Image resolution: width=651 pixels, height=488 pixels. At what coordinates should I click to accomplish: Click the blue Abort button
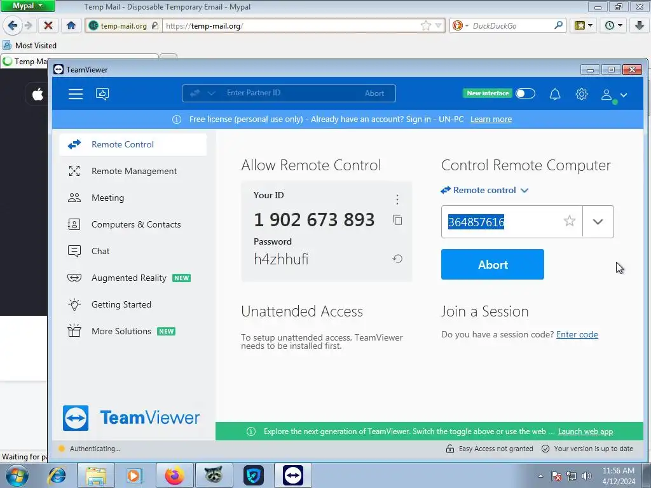[493, 264]
